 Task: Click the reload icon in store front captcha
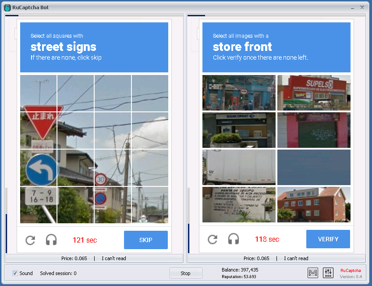pos(213,239)
